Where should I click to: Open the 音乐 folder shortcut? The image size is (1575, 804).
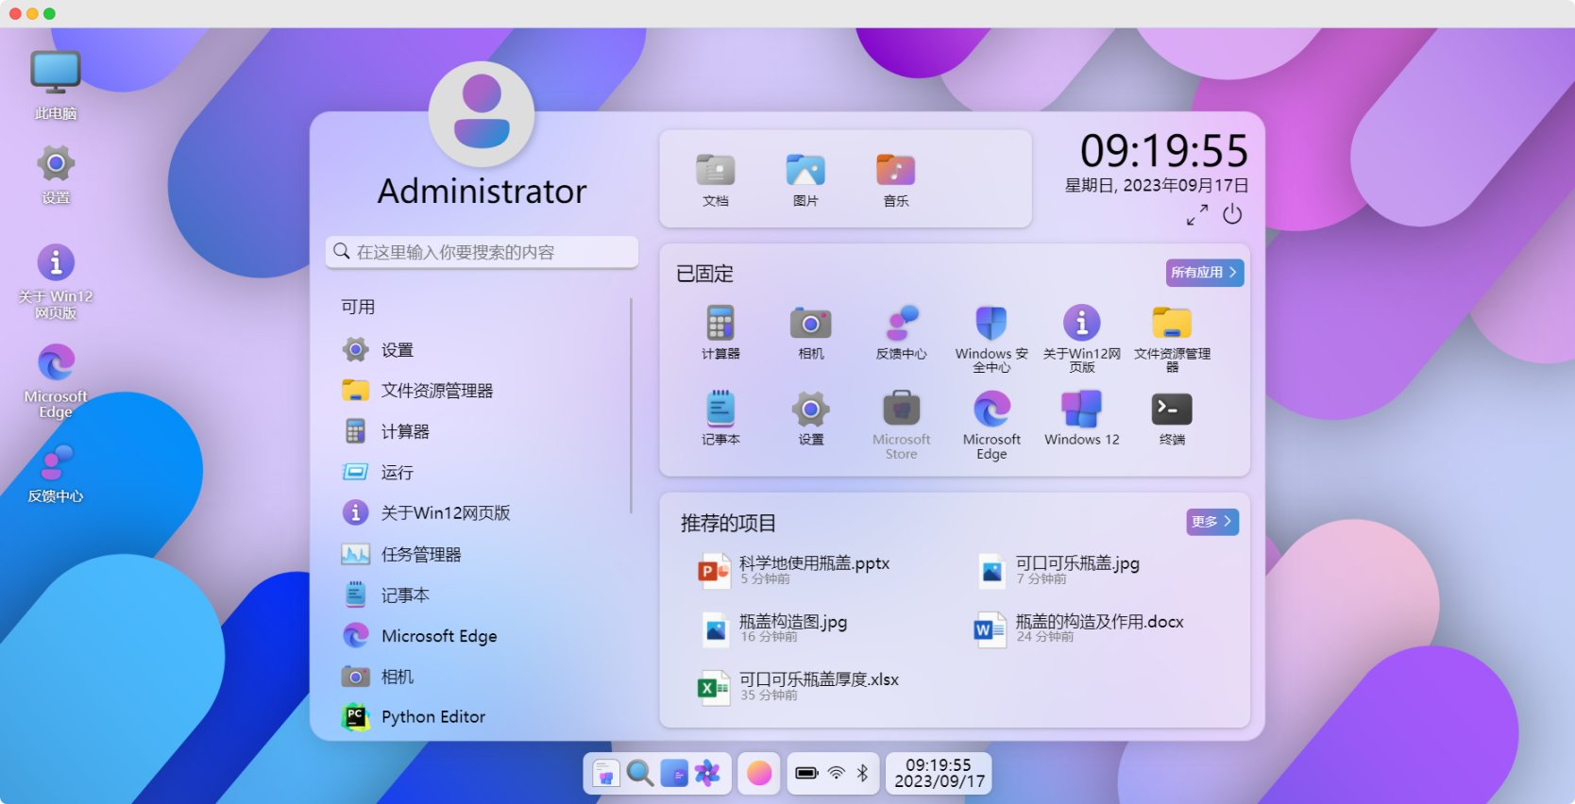tap(896, 179)
